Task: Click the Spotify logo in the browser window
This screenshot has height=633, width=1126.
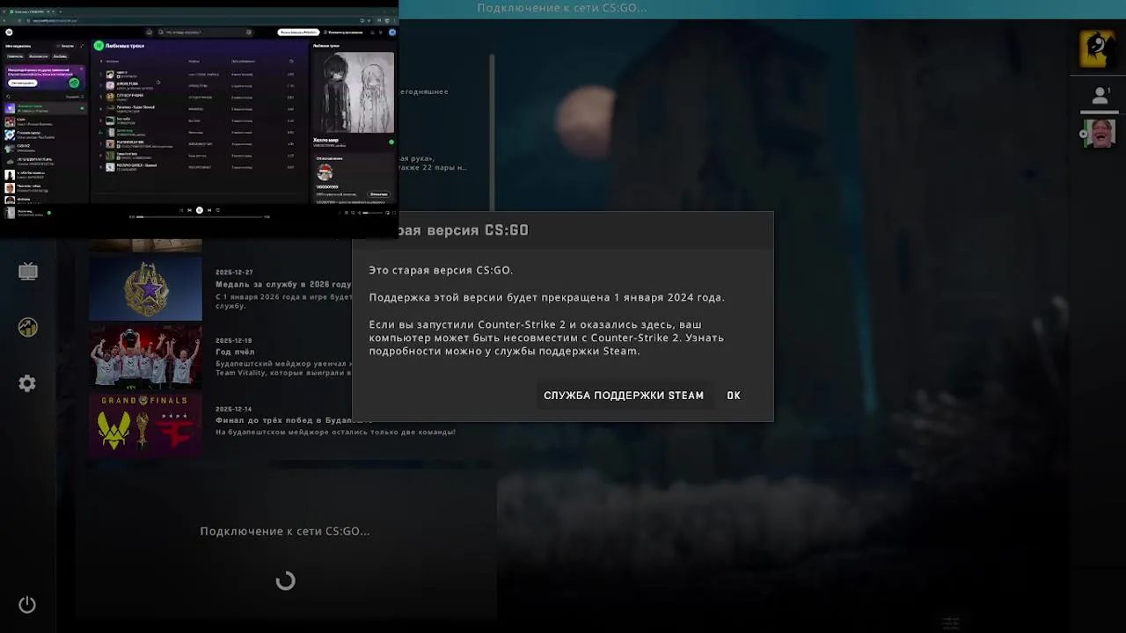Action: (x=9, y=33)
